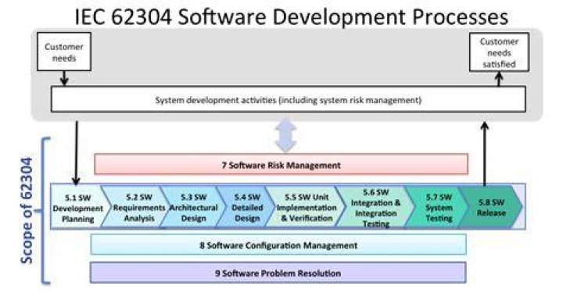Screen dimensions: 563x293
Task: Click the 5.3 SW Architectural Design step
Action: [194, 207]
